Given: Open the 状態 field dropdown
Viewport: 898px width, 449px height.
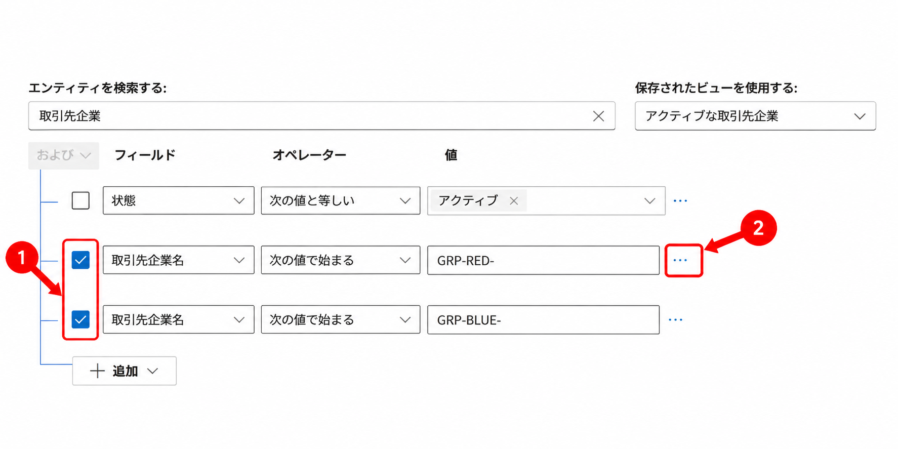Looking at the screenshot, I should 179,200.
